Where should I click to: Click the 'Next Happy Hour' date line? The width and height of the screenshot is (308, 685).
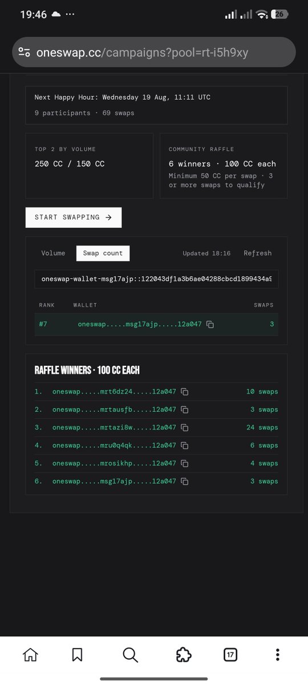(x=123, y=98)
